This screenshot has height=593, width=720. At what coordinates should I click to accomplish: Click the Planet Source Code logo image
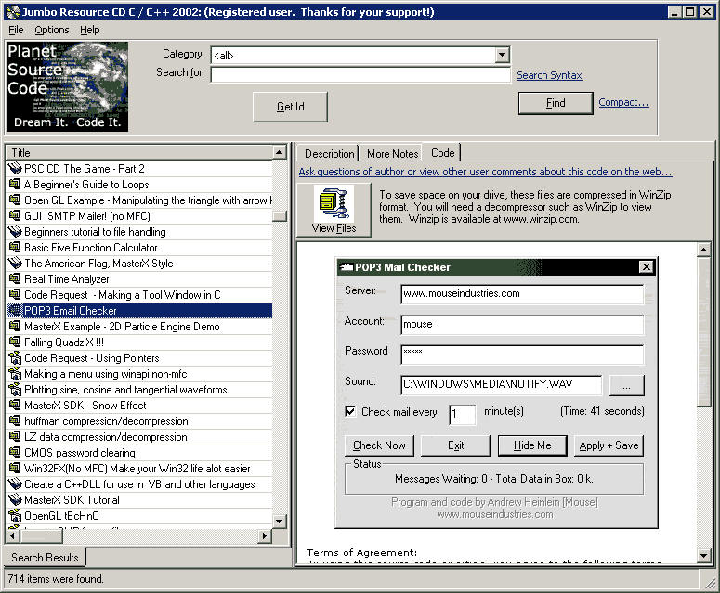(x=67, y=86)
